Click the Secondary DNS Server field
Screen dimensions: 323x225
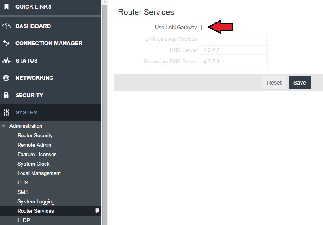point(234,61)
